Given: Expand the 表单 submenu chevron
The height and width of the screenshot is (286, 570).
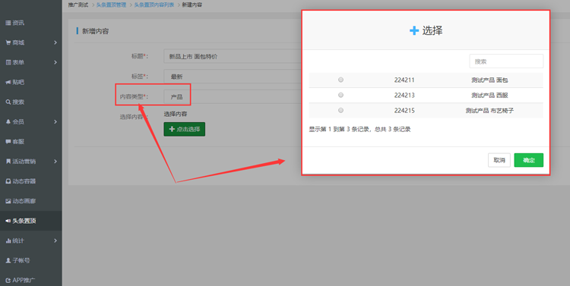Looking at the screenshot, I should pyautogui.click(x=55, y=62).
